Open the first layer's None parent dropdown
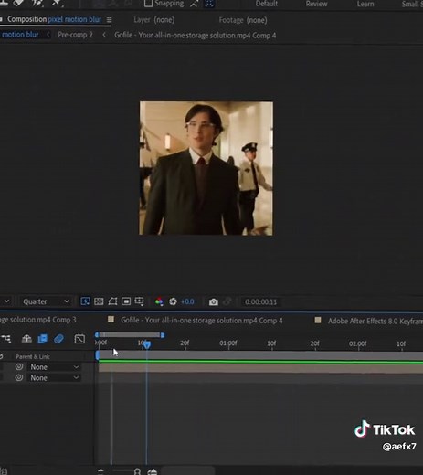The width and height of the screenshot is (423, 475). click(55, 367)
